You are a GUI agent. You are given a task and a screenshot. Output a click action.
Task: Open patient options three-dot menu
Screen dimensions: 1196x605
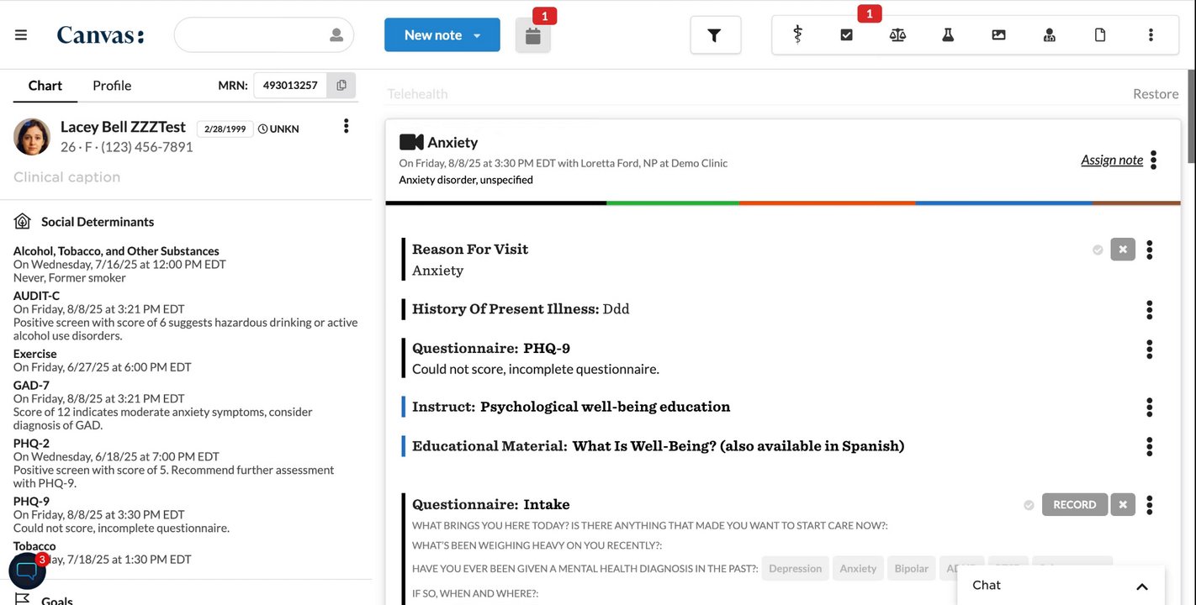(346, 126)
